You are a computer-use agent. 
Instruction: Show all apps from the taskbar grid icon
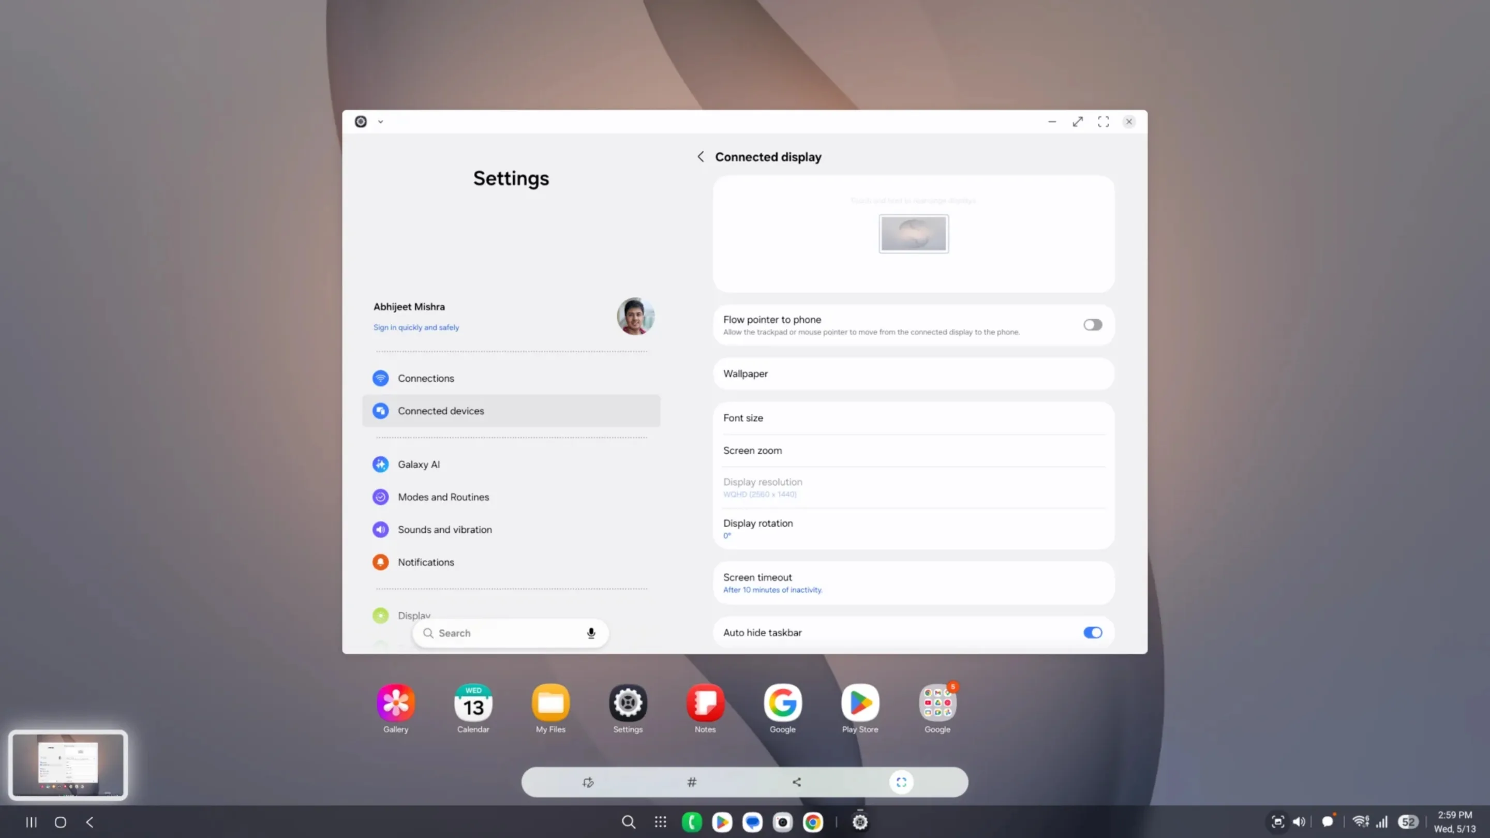(x=661, y=822)
